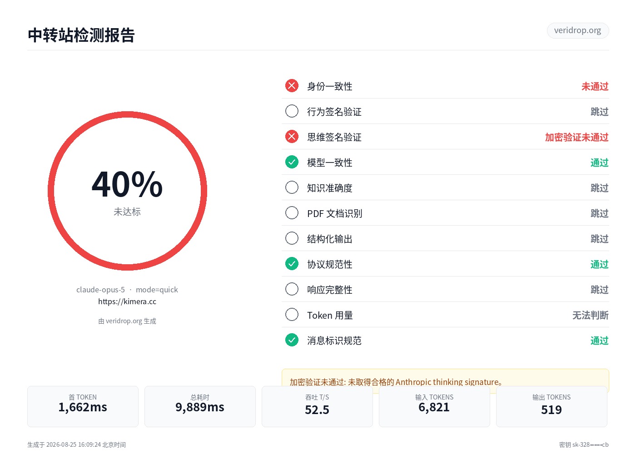636x454 pixels.
Task: Click the 由 veridrop.org 生成 text
Action: [x=127, y=321]
